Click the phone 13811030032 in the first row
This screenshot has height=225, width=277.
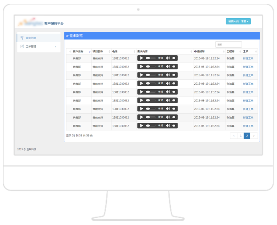point(121,58)
